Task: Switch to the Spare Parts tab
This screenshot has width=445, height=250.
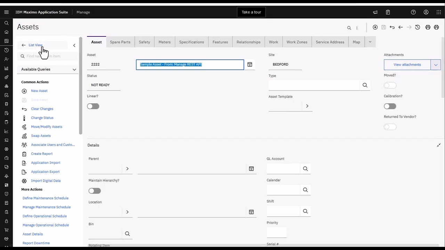Action: (x=120, y=42)
